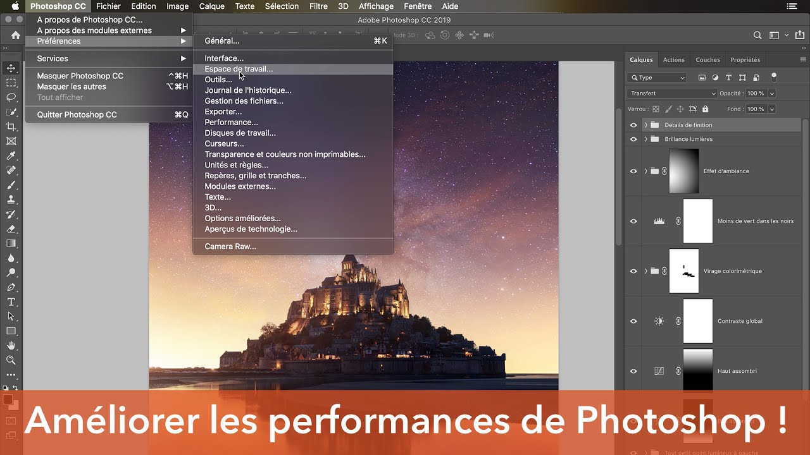
Task: Toggle the layer filtering switch
Action: pyautogui.click(x=773, y=76)
